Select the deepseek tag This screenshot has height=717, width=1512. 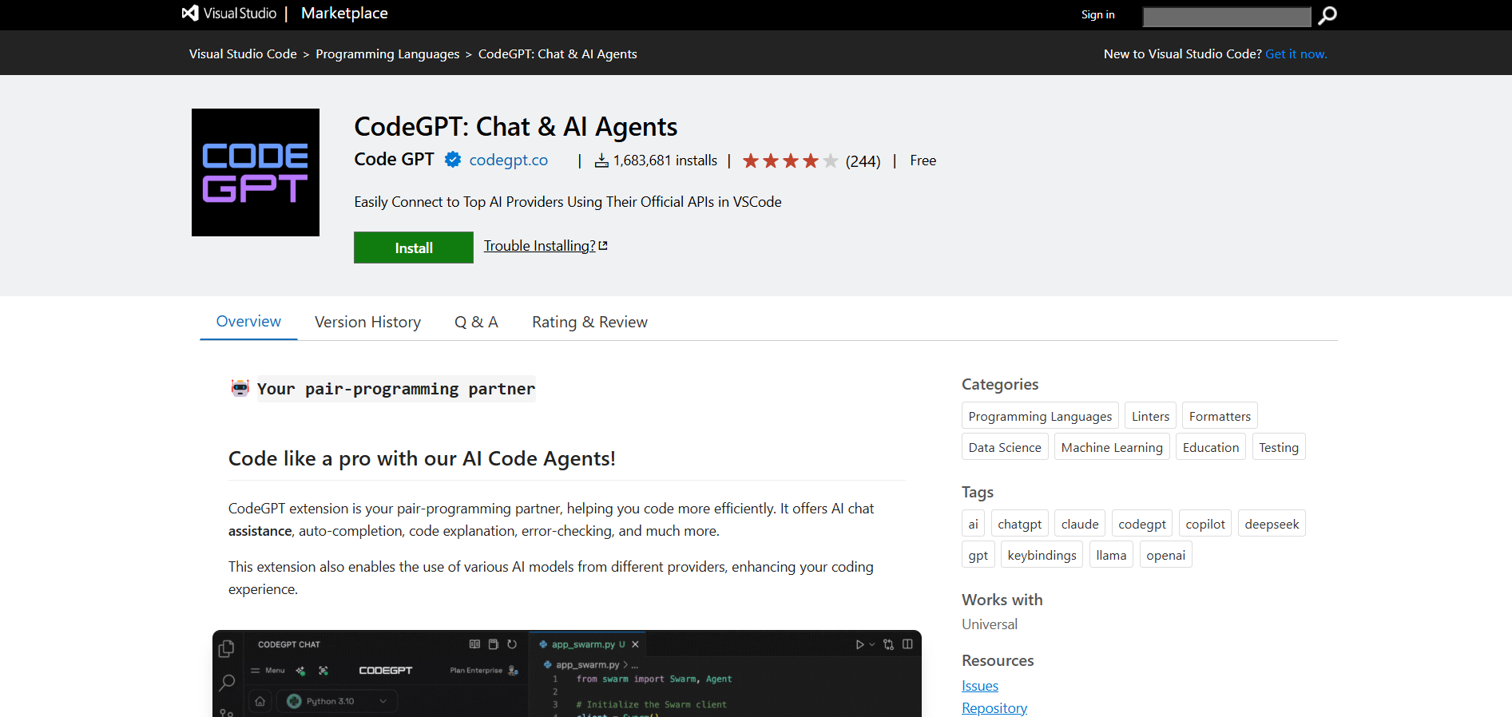1271,524
